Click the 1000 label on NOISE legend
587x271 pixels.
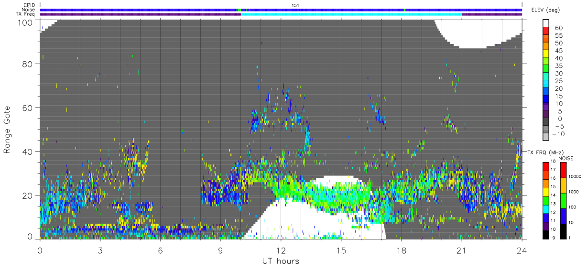[x=574, y=192]
